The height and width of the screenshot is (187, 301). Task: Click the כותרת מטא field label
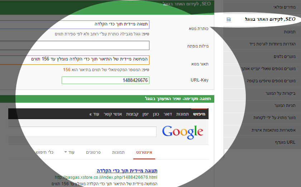[x=199, y=29]
